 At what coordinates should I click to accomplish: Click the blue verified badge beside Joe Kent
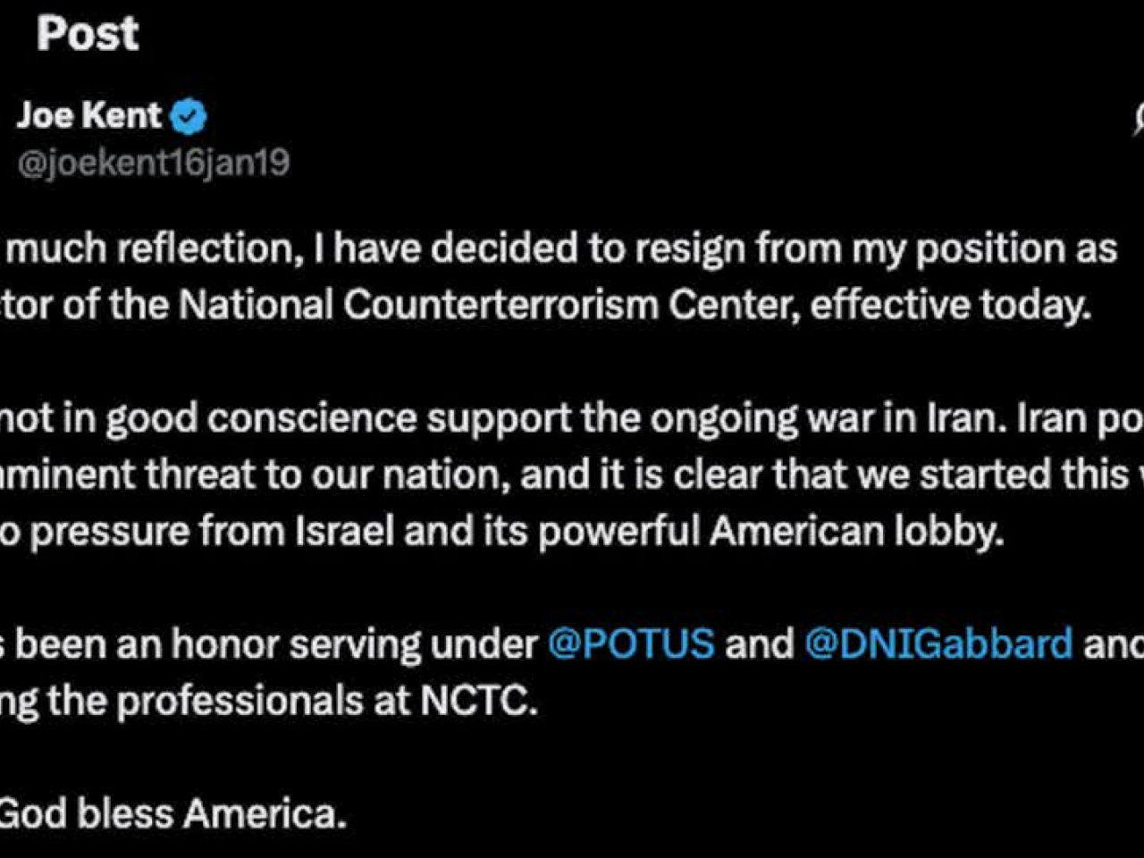[x=189, y=117]
